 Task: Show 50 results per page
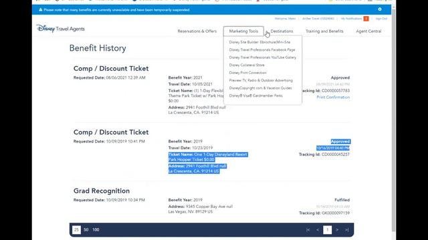[x=86, y=230]
